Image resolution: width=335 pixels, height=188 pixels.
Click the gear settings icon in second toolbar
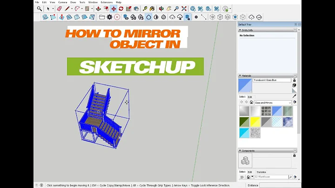click(109, 17)
